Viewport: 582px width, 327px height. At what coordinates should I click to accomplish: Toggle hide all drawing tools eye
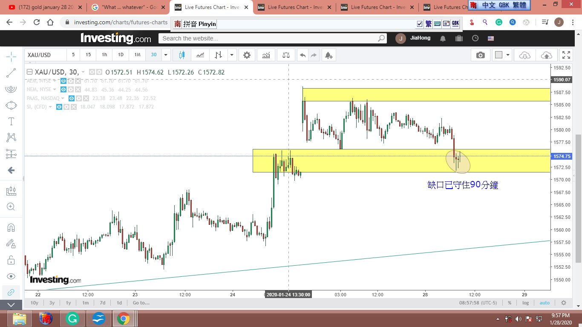click(x=11, y=276)
